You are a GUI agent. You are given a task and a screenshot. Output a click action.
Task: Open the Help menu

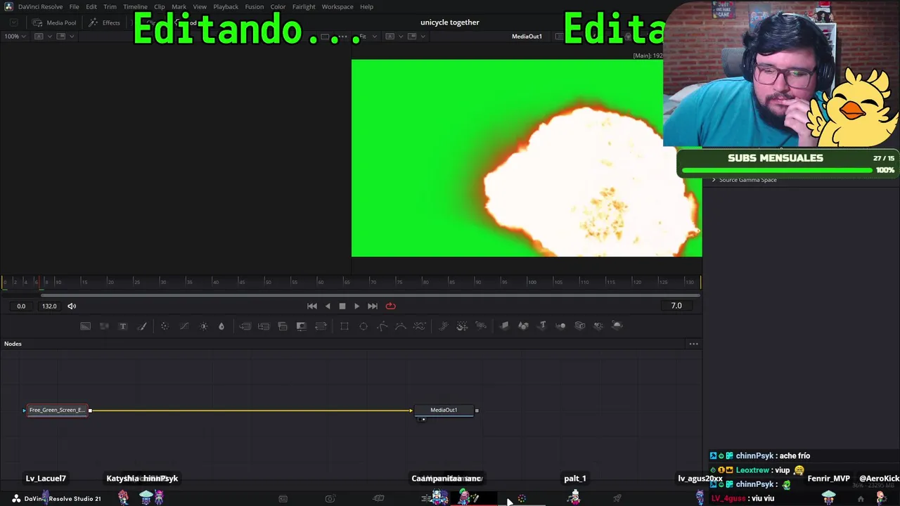[366, 7]
